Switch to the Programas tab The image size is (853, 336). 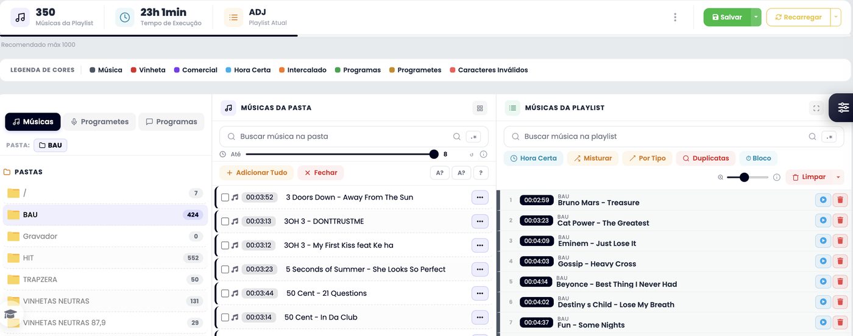coord(171,122)
